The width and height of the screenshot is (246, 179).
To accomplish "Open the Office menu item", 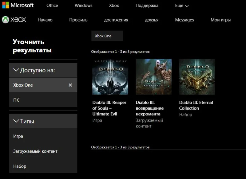I will (52, 6).
